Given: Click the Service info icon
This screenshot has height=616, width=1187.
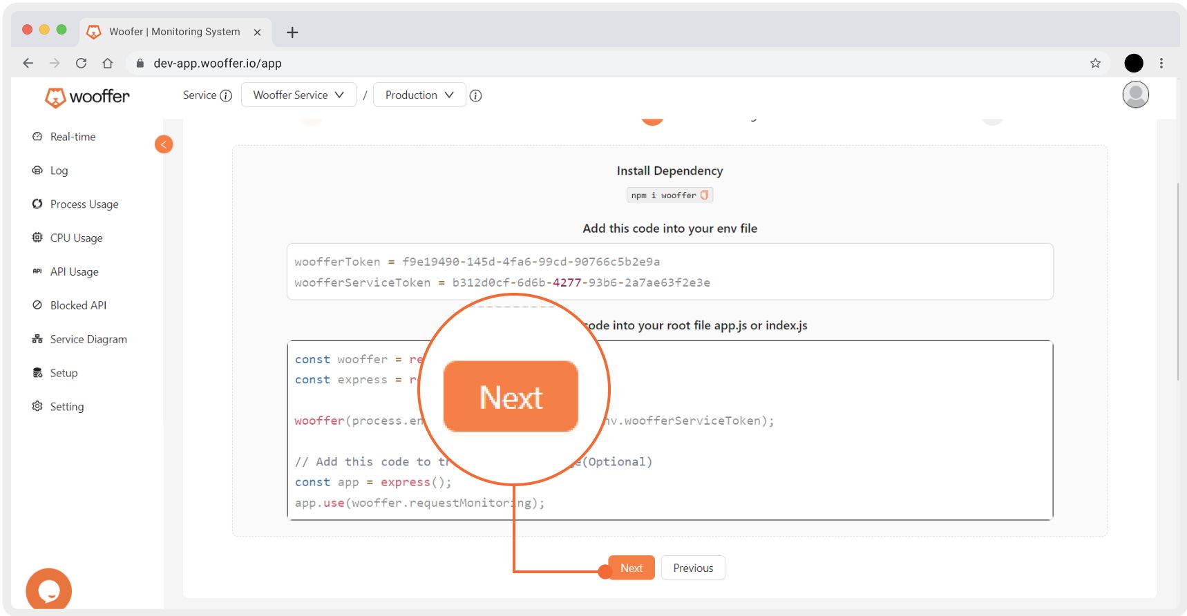Looking at the screenshot, I should click(x=226, y=95).
